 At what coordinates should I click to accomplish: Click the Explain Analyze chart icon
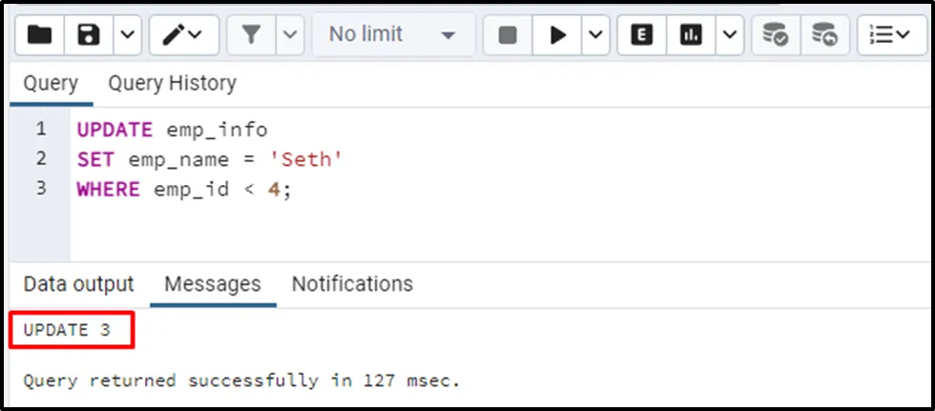pos(691,35)
